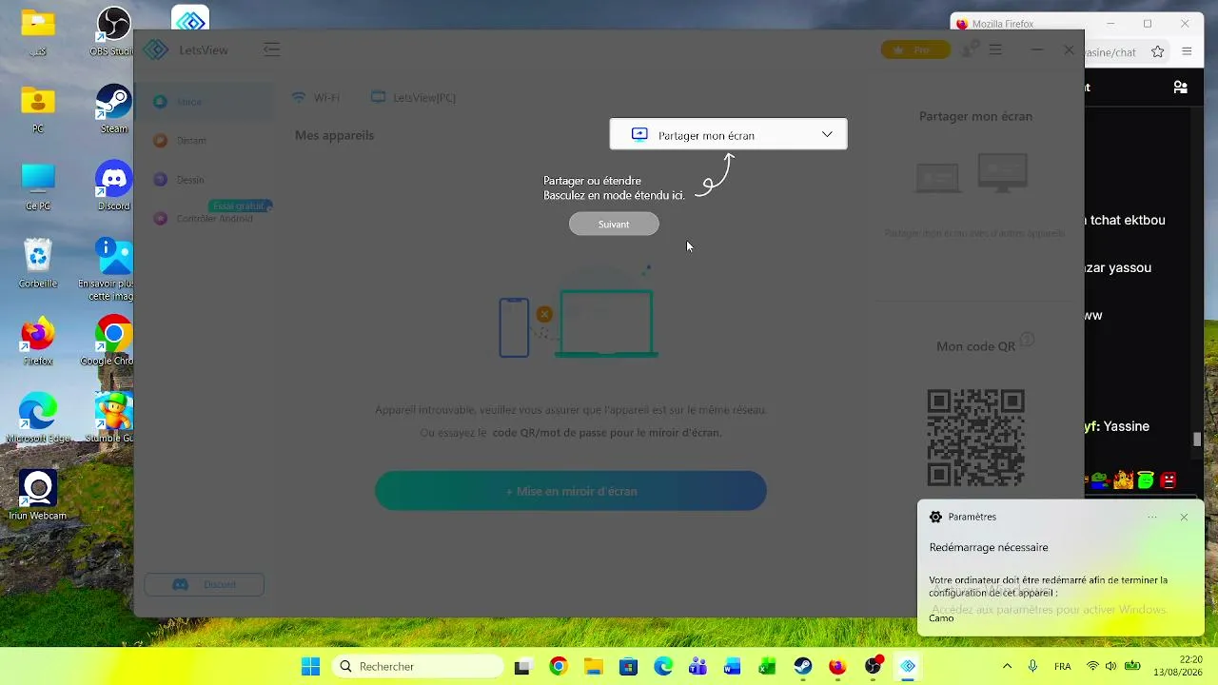Image resolution: width=1218 pixels, height=685 pixels.
Task: Click the LetsView QR code image
Action: click(975, 438)
